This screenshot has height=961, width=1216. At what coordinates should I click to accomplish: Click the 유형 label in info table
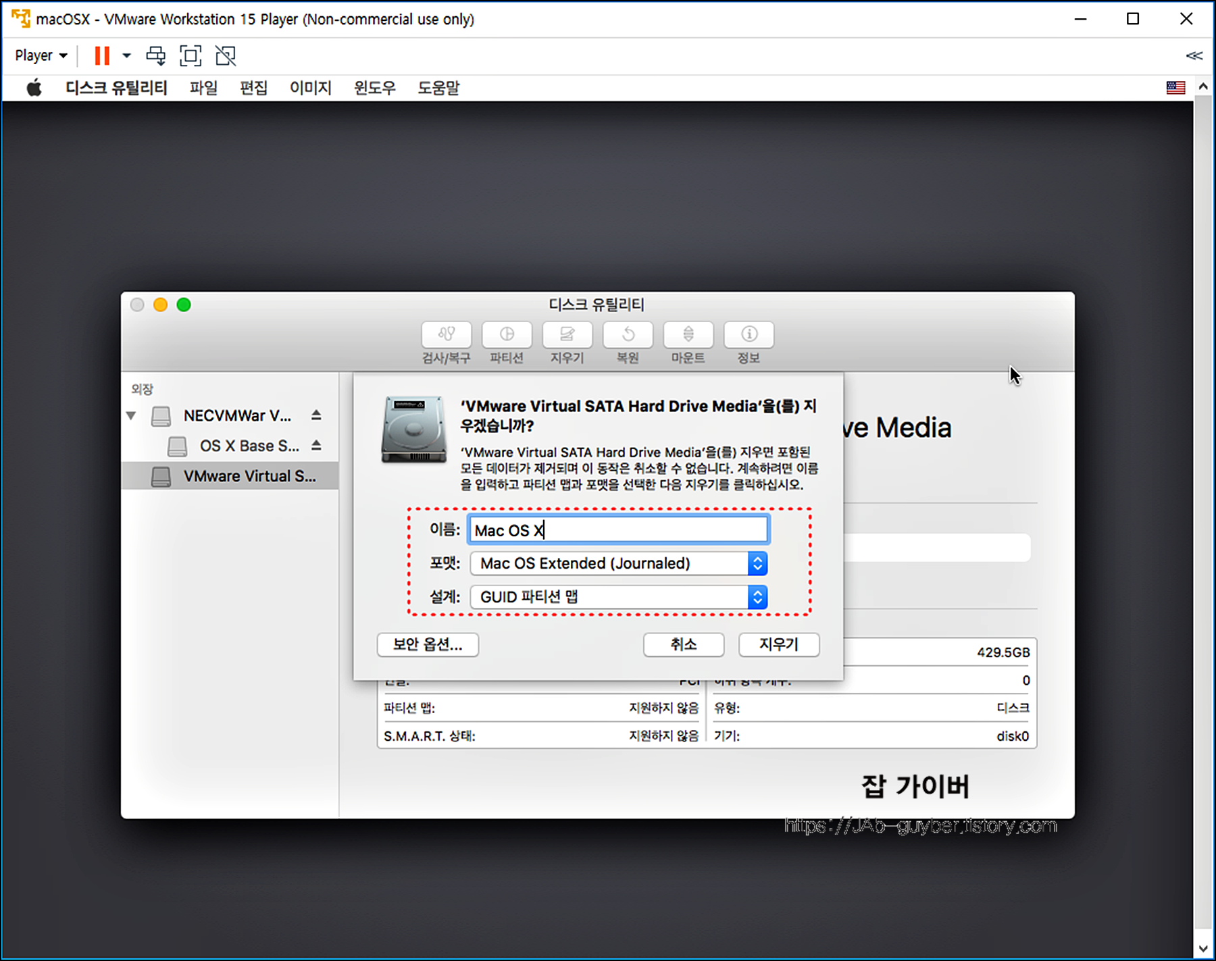click(727, 708)
